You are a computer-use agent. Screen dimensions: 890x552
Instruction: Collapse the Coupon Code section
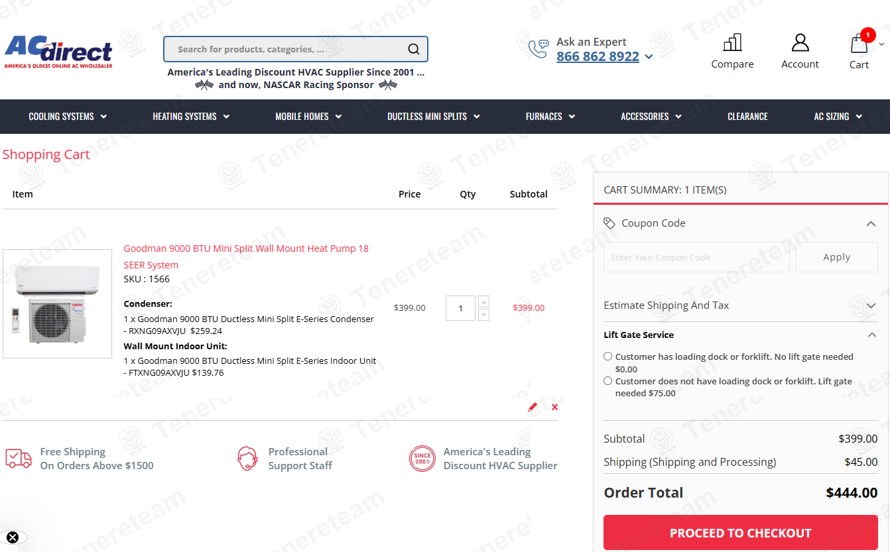pyautogui.click(x=871, y=224)
